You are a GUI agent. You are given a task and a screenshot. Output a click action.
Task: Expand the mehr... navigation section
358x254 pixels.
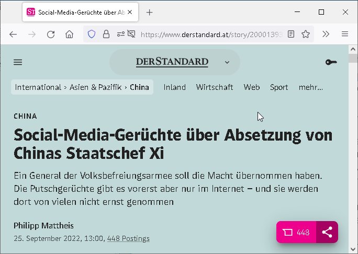[310, 87]
